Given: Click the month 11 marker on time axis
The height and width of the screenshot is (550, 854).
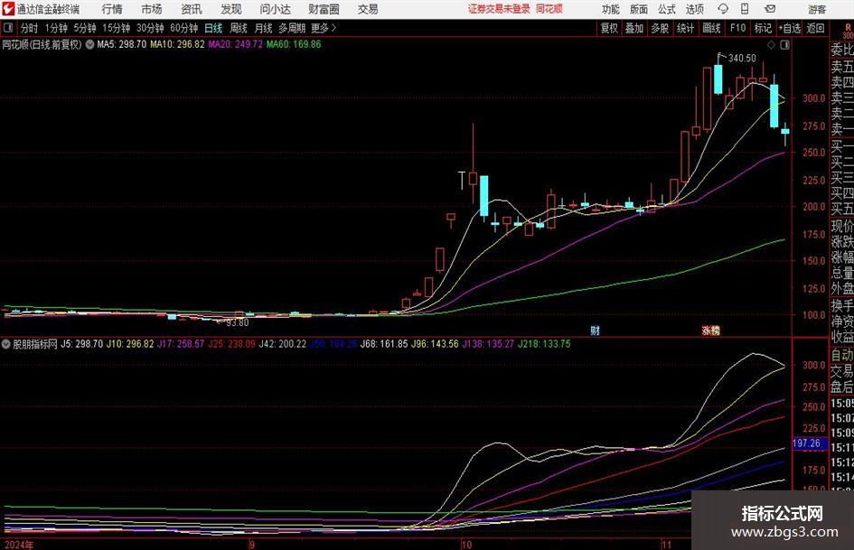Looking at the screenshot, I should click(x=666, y=545).
